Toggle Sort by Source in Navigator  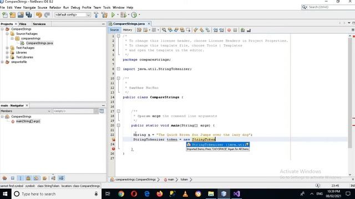tap(62, 178)
